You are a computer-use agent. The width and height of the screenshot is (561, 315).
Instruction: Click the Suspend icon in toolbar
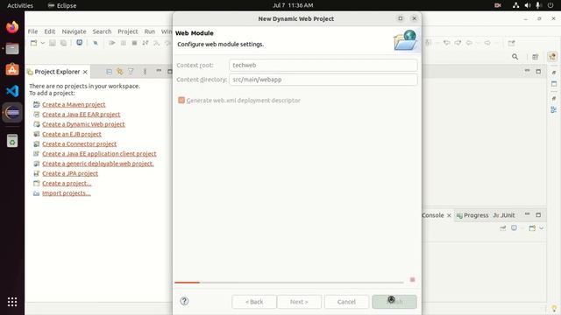coord(124,43)
